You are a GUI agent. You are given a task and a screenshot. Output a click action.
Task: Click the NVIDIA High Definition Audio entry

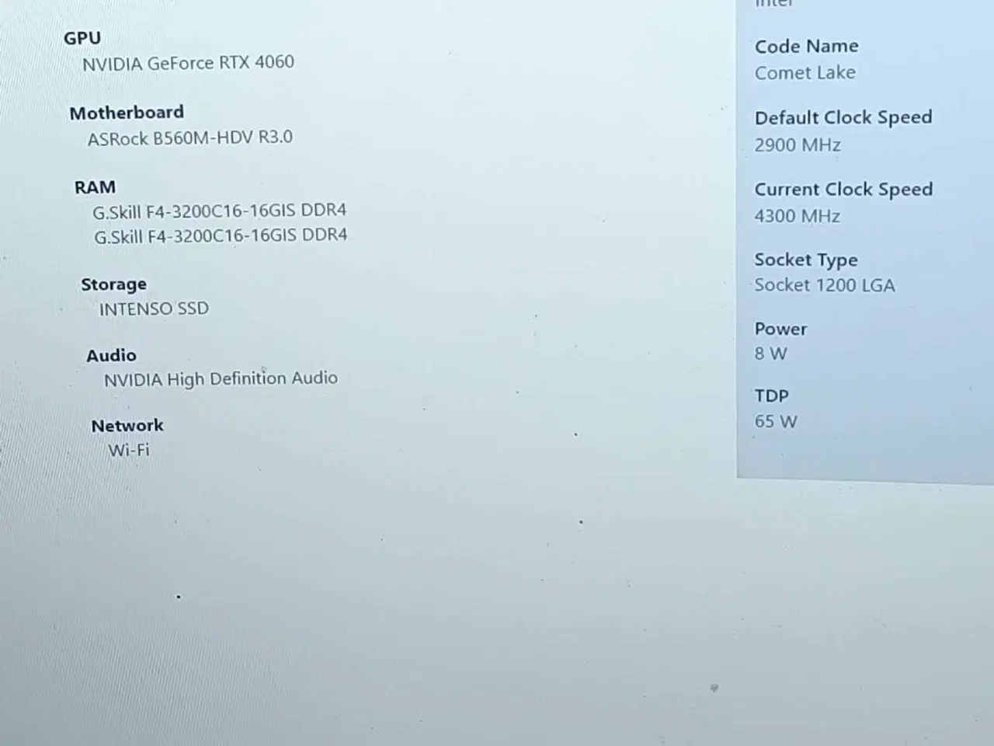(x=221, y=378)
